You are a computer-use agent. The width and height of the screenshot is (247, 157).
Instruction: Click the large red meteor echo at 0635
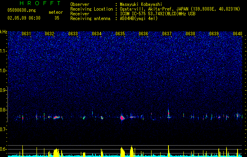click(122, 118)
